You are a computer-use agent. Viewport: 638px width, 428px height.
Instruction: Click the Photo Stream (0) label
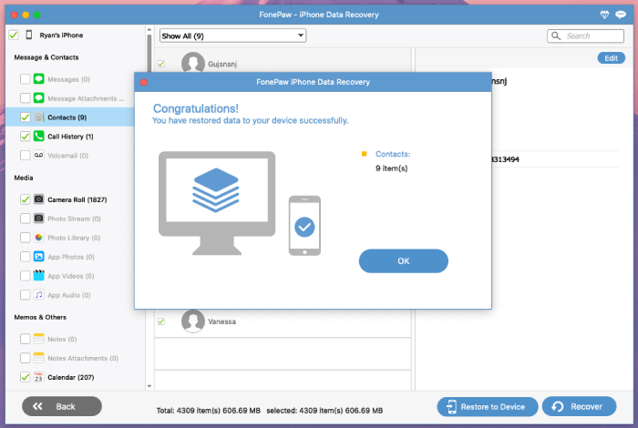(74, 219)
